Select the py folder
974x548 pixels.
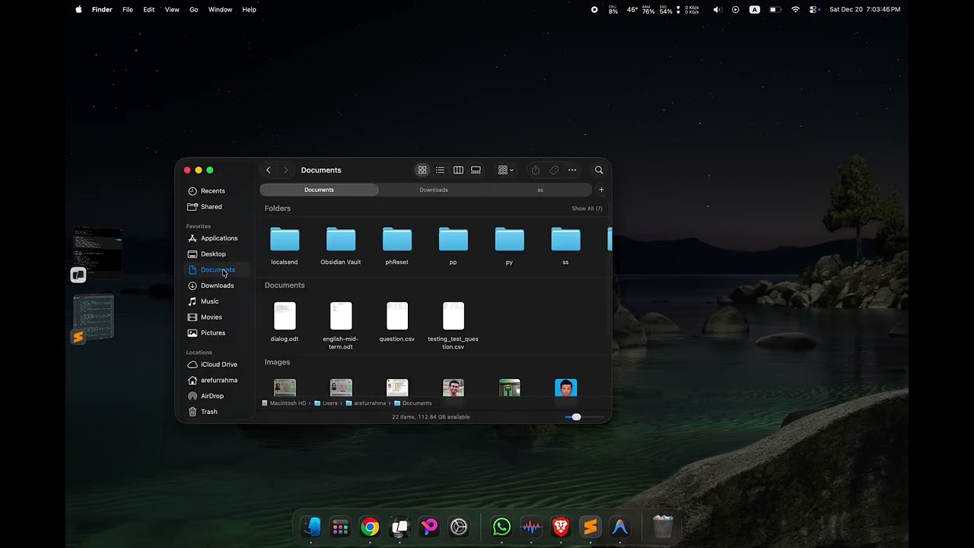pyautogui.click(x=510, y=239)
